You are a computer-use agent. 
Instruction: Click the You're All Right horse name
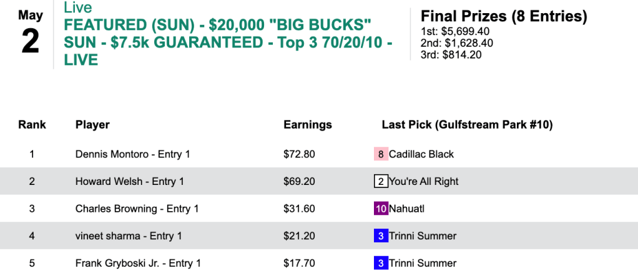pos(425,182)
